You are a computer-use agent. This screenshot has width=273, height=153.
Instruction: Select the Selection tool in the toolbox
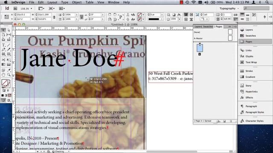point(3,30)
